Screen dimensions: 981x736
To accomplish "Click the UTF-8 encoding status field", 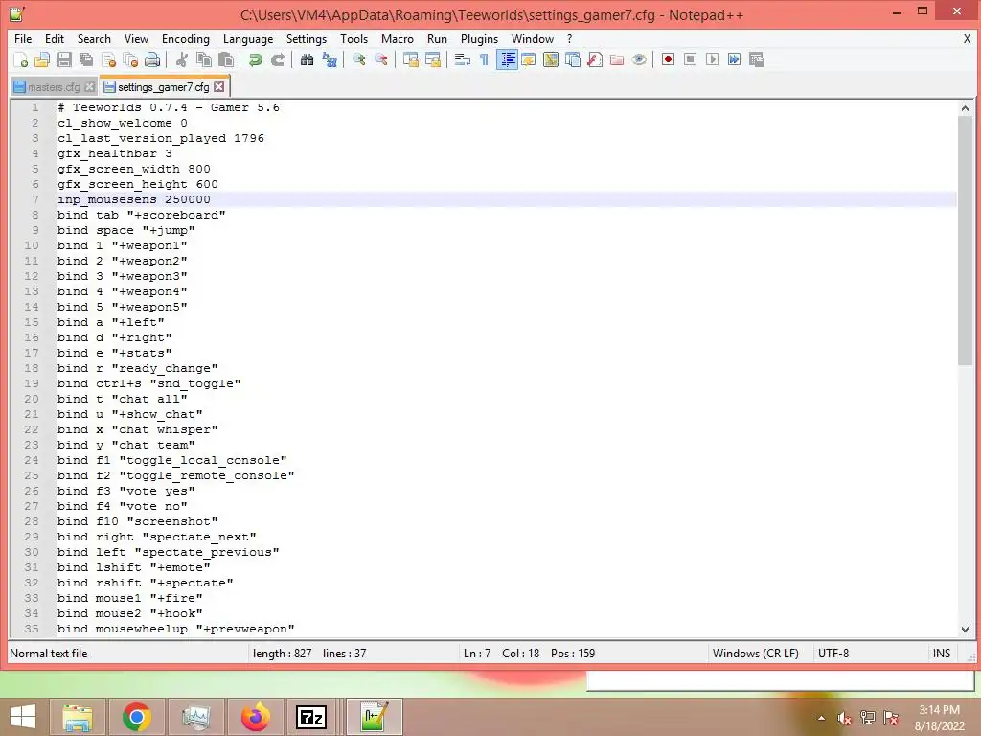I will coord(833,654).
